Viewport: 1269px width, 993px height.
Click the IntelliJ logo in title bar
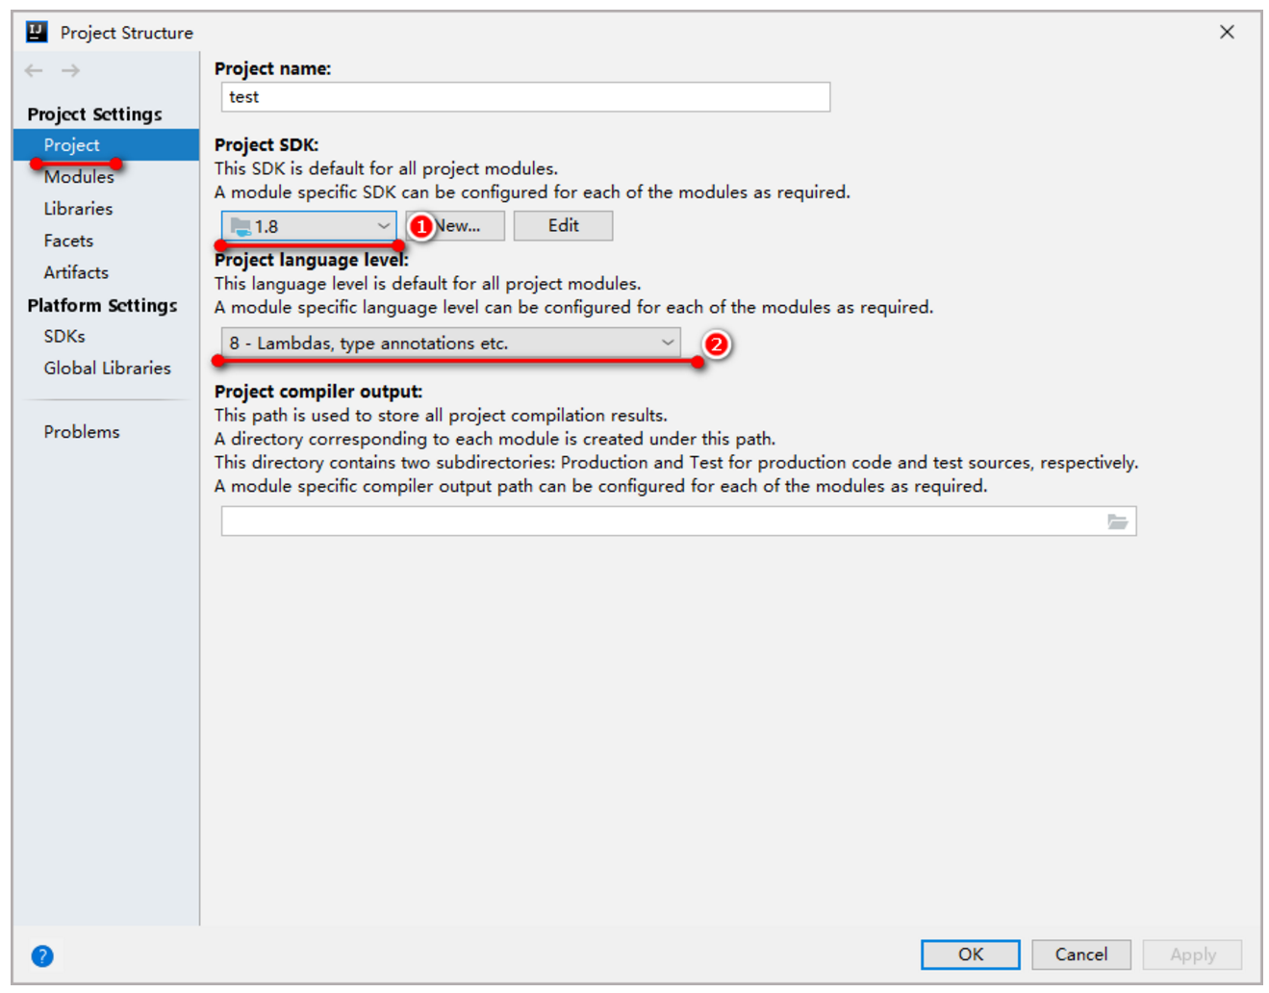tap(37, 32)
